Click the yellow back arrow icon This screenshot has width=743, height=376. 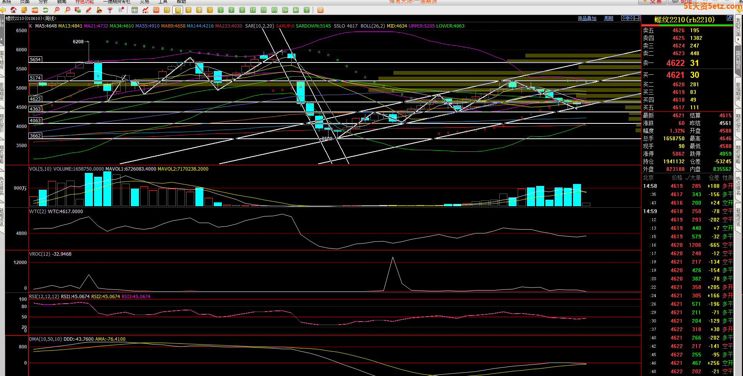[x=3, y=10]
